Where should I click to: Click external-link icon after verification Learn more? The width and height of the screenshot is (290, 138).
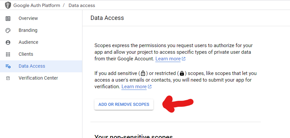[x=150, y=87]
